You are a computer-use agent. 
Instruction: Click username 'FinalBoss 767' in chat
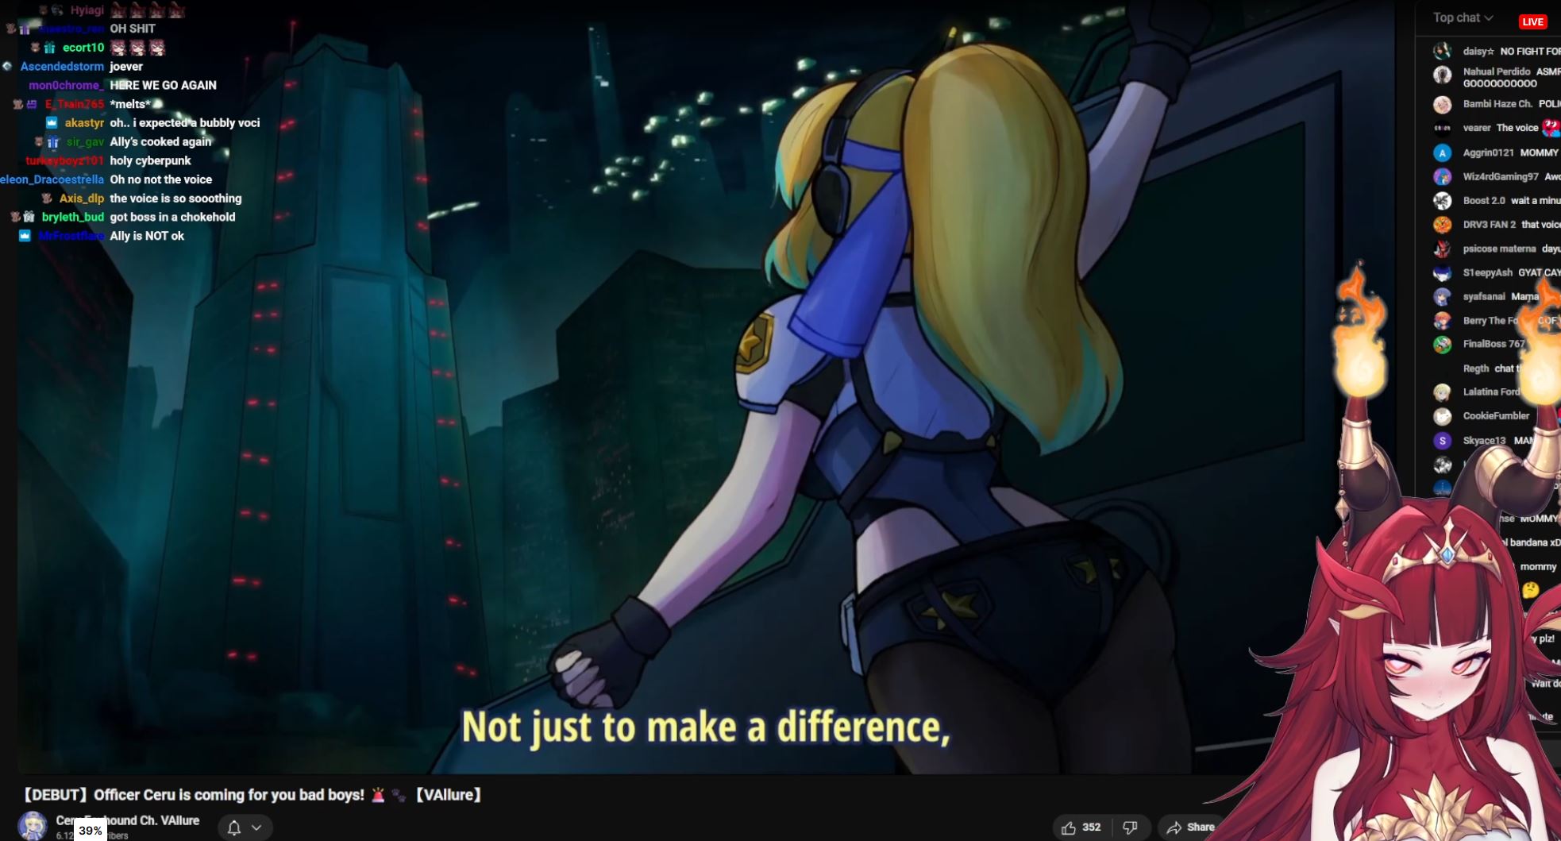pos(1494,344)
